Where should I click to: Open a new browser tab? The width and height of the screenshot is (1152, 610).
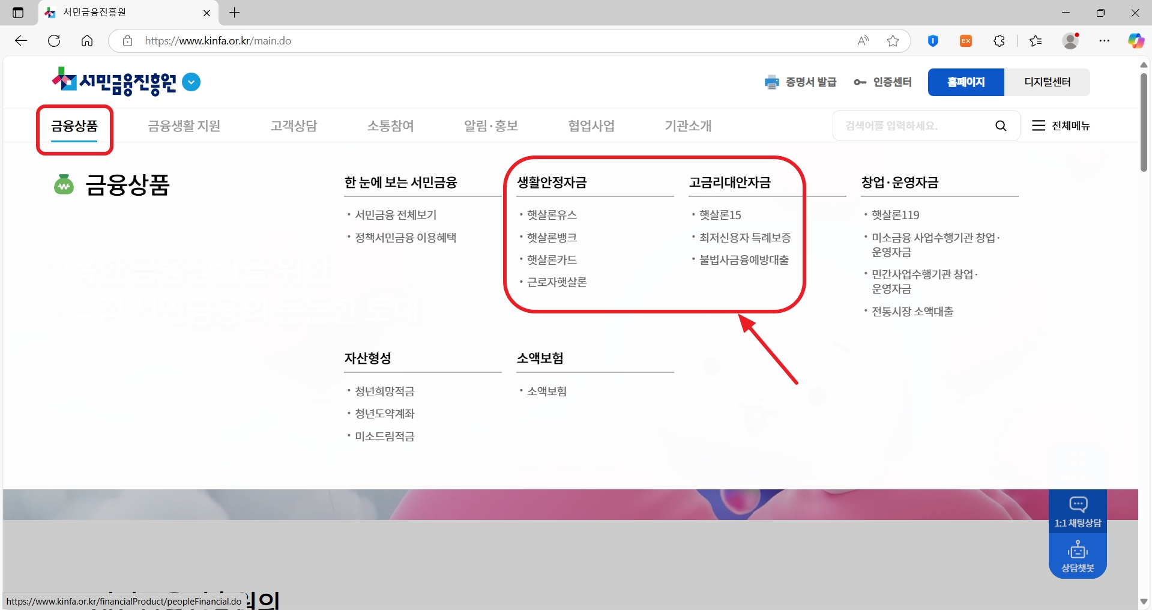(235, 13)
